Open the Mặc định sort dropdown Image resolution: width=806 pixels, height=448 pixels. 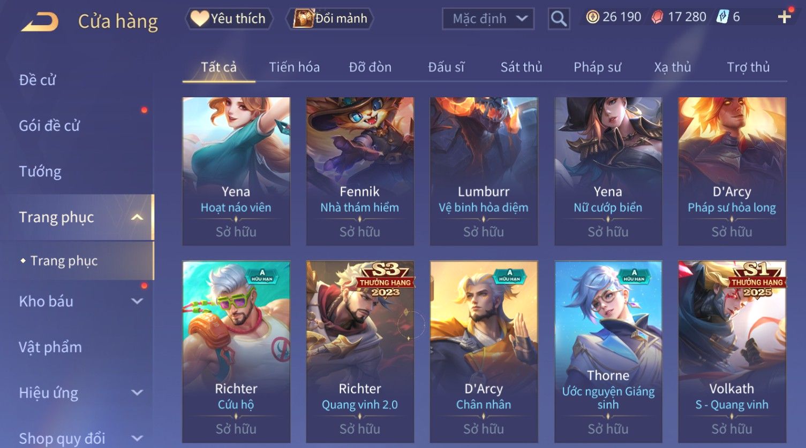coord(488,19)
